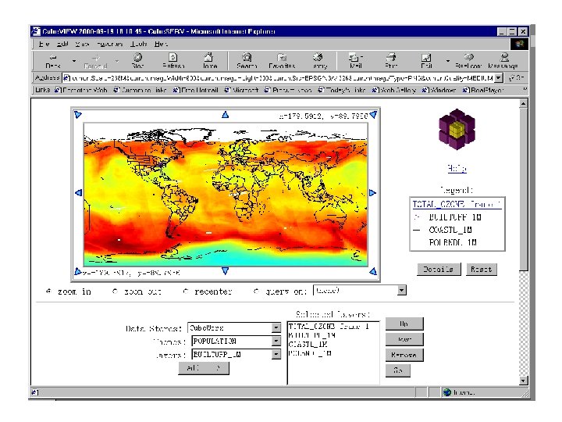
Task: Pan map toward lower-right corner arrow
Action: coord(373,271)
